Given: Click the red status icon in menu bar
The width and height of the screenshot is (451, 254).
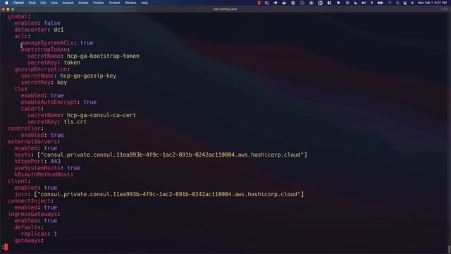Looking at the screenshot, I should pyautogui.click(x=259, y=3).
